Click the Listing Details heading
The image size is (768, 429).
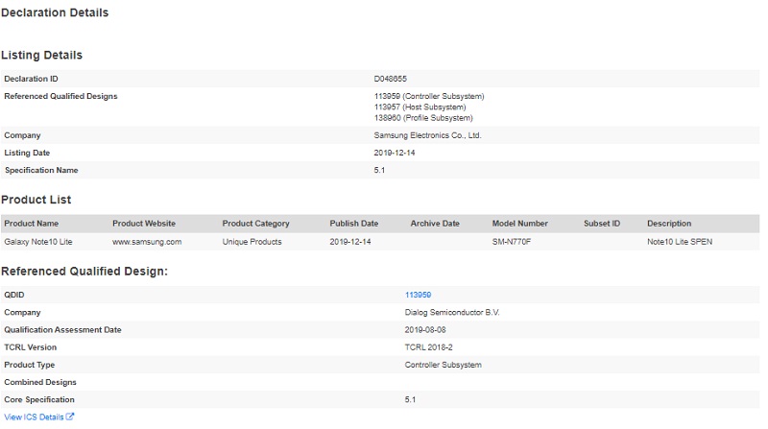pos(41,55)
